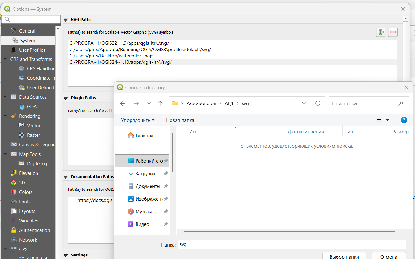Select the User Defined CRS icon

coord(22,87)
